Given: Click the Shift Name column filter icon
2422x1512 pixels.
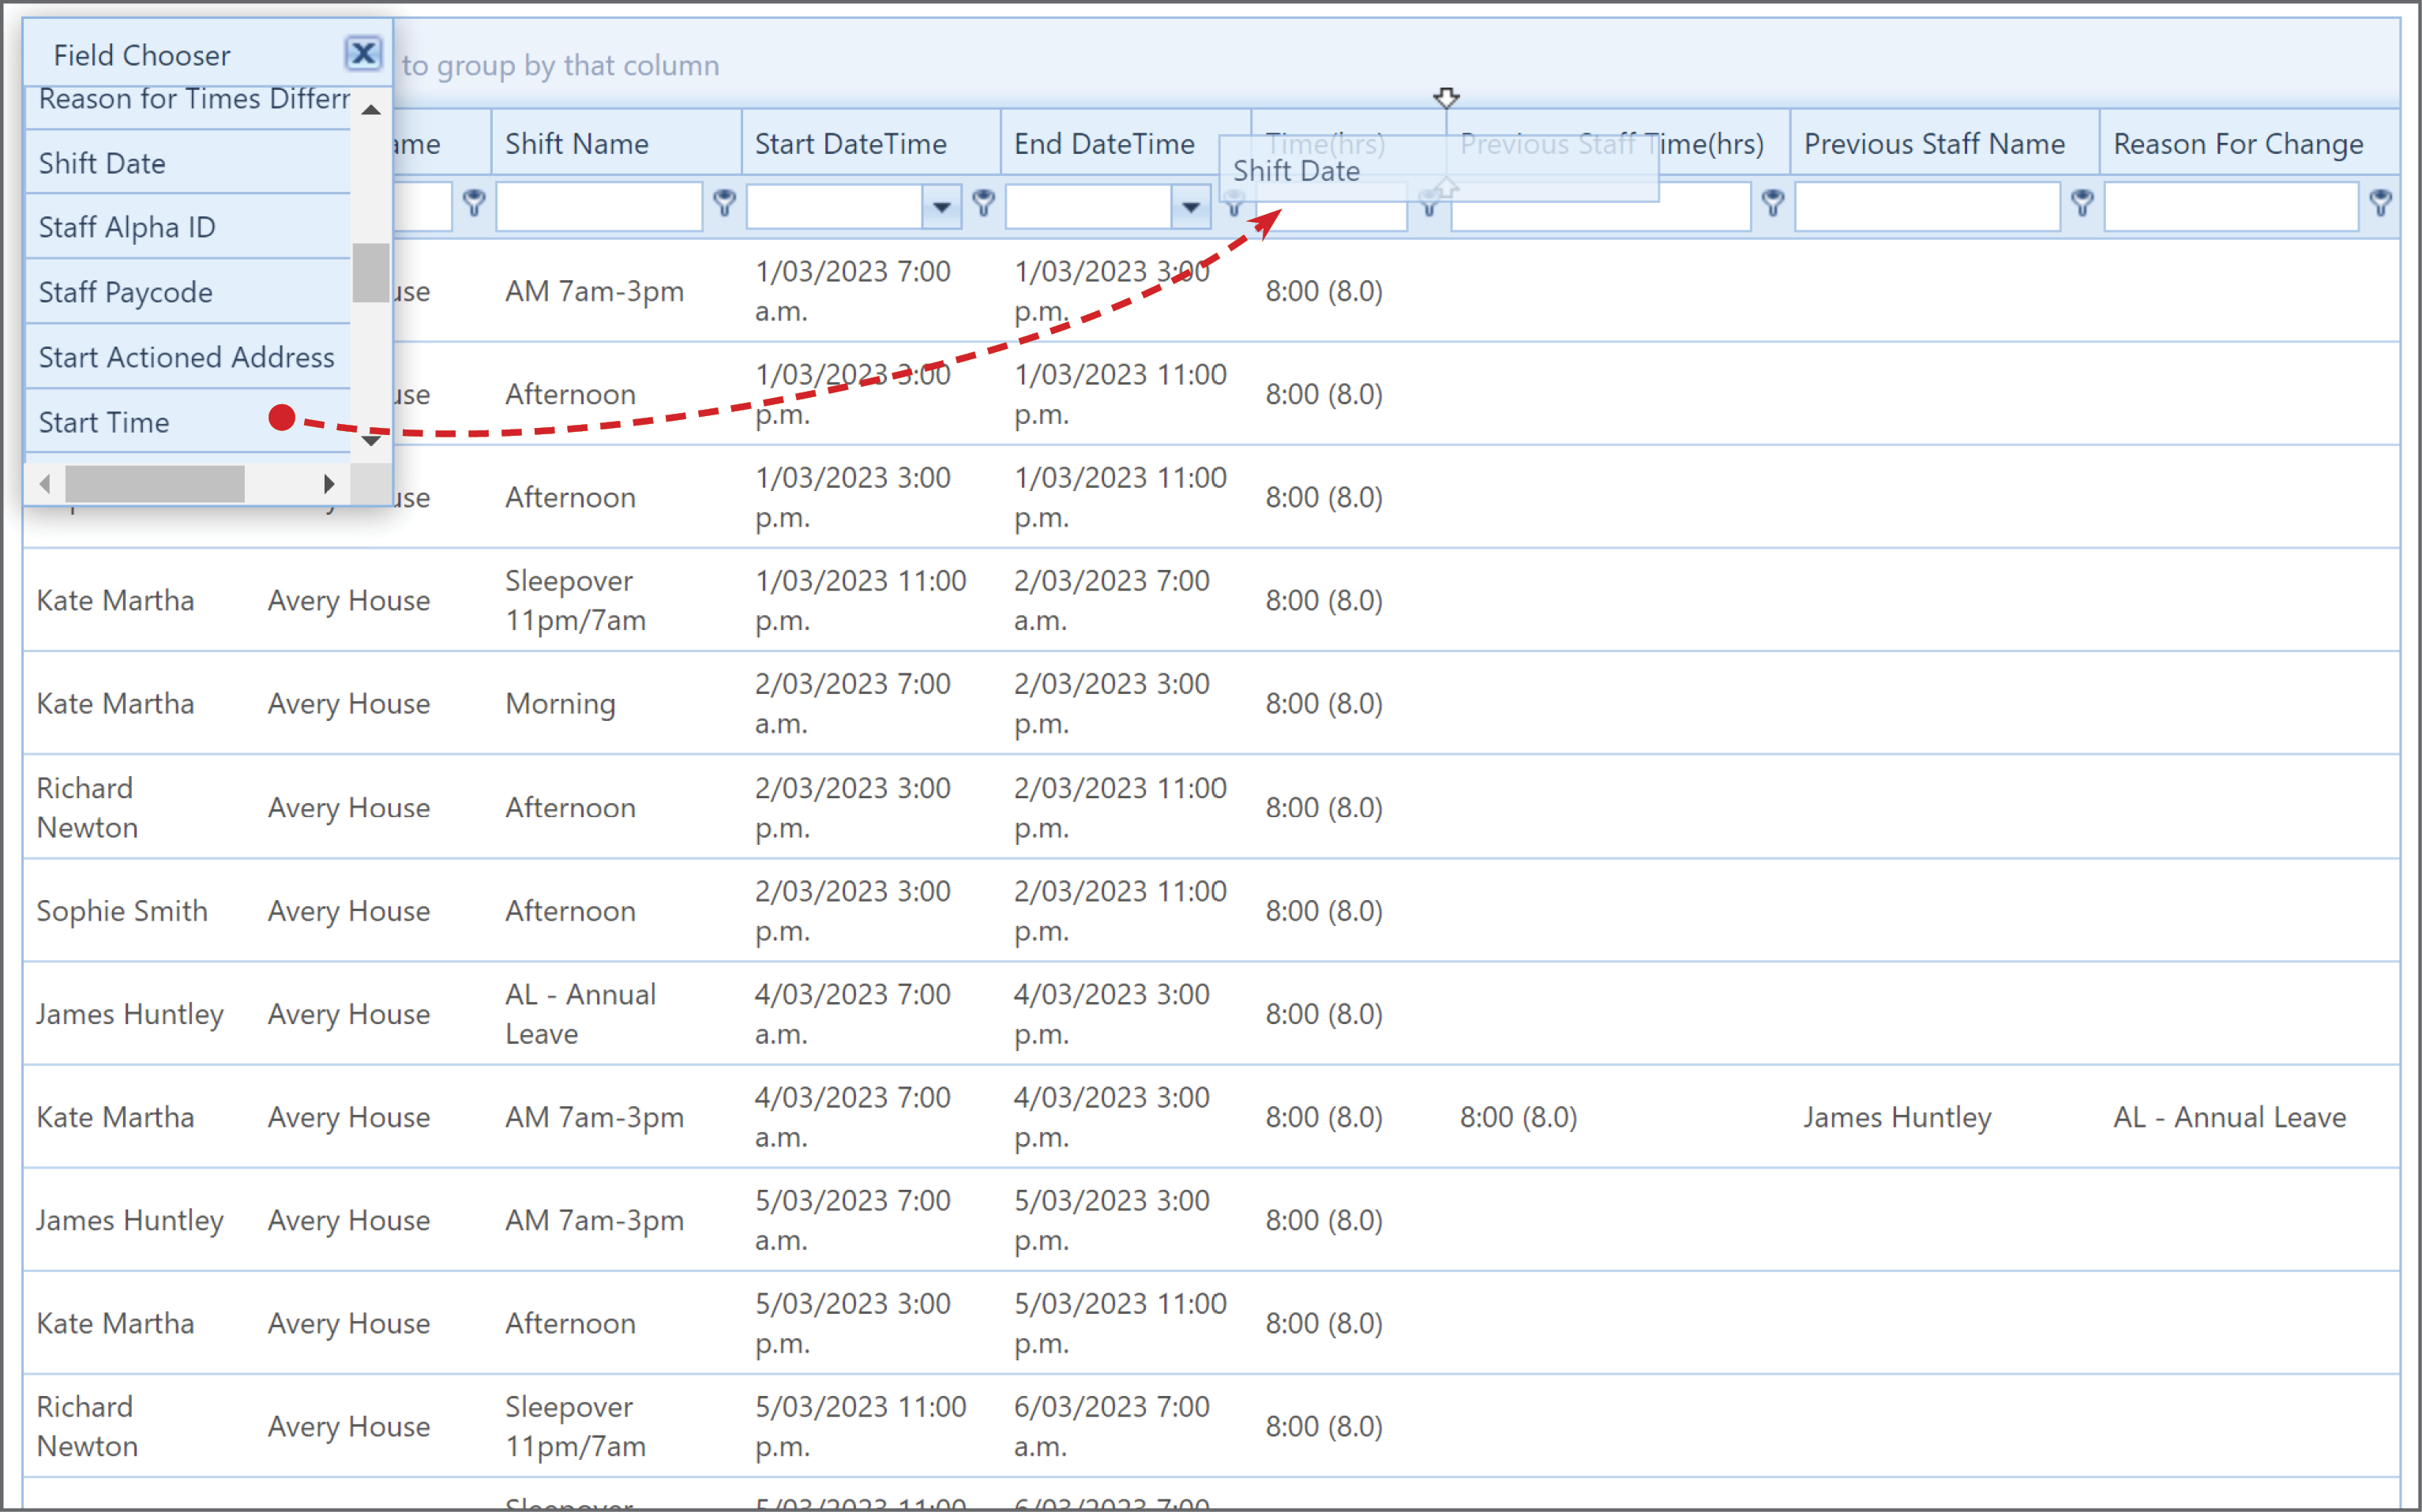Looking at the screenshot, I should coord(725,204).
